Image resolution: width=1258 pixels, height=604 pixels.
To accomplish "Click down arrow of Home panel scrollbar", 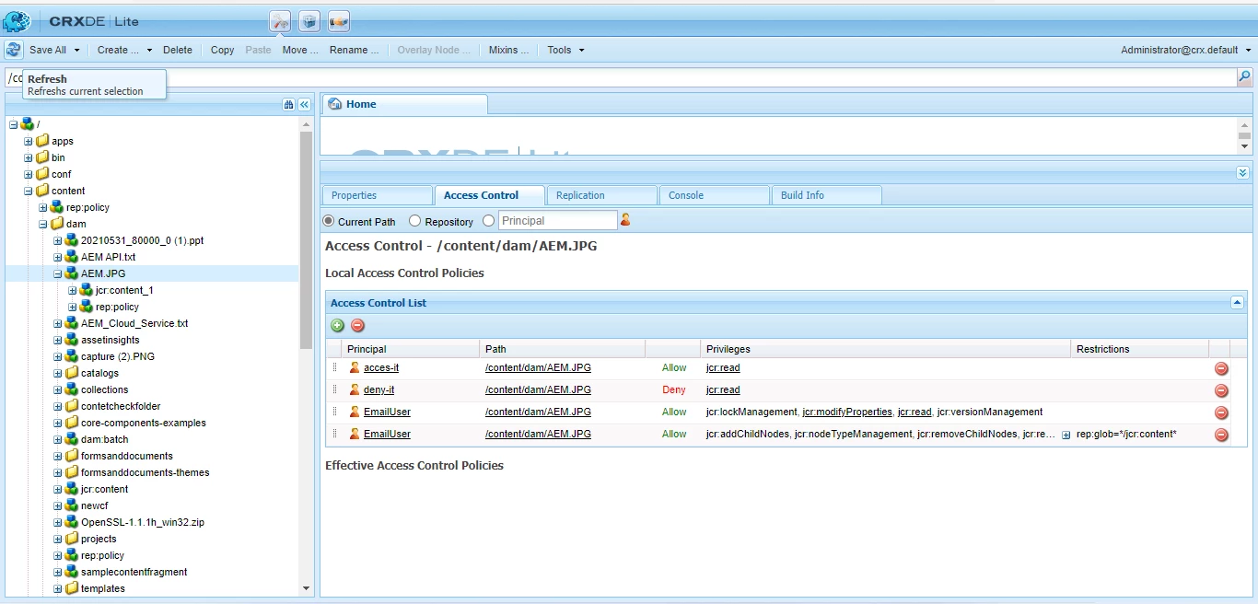I will click(x=1244, y=146).
